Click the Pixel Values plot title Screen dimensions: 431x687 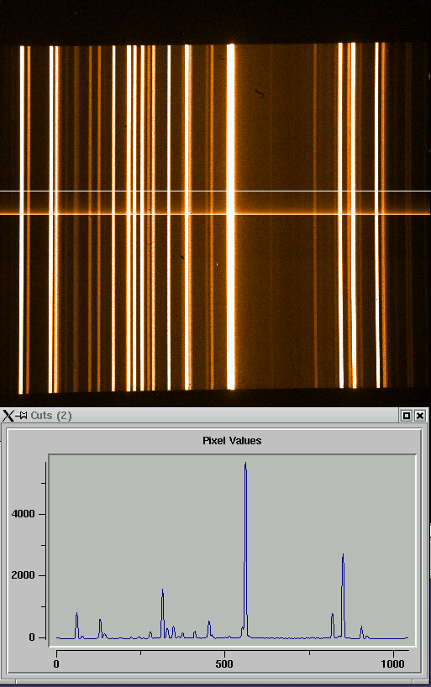[x=232, y=441]
